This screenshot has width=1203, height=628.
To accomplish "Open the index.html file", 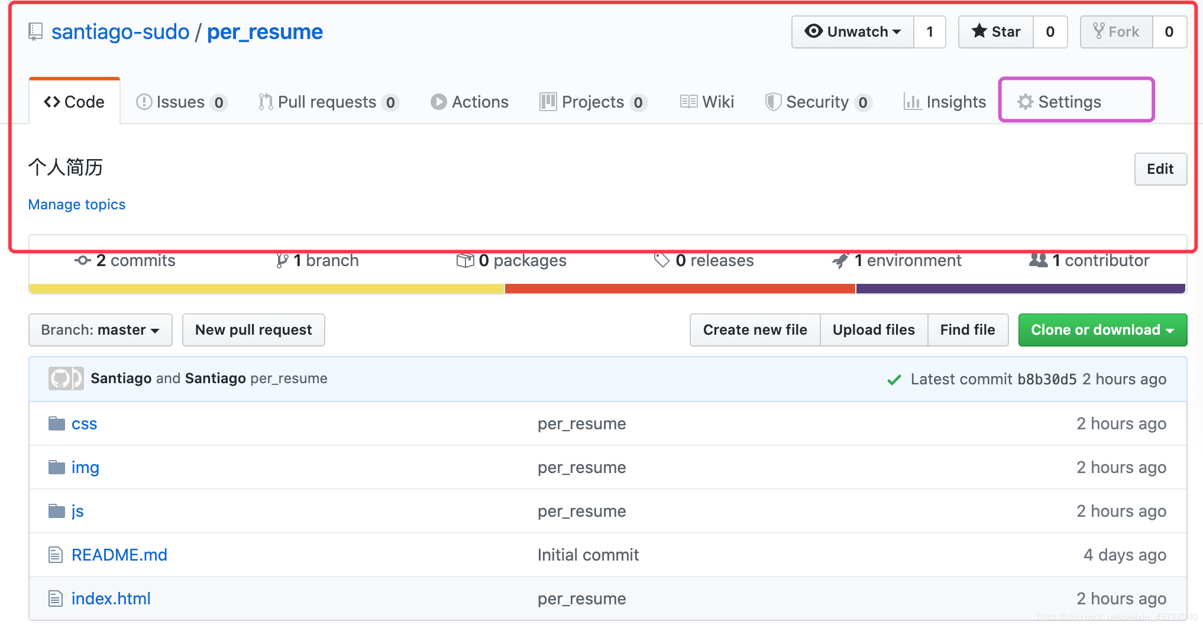I will [111, 599].
